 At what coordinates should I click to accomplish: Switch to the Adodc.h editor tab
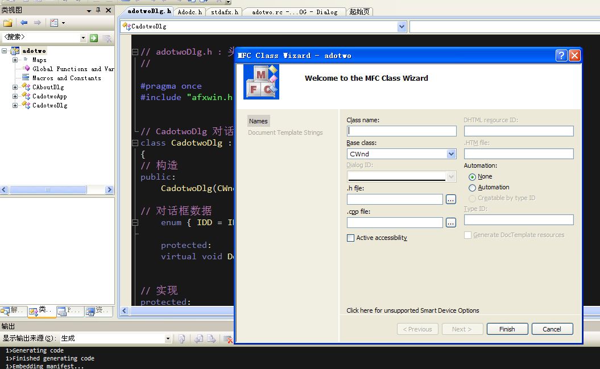[190, 12]
